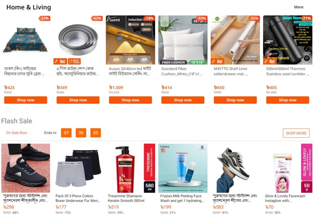Click the white pillows cushion image

point(183,40)
